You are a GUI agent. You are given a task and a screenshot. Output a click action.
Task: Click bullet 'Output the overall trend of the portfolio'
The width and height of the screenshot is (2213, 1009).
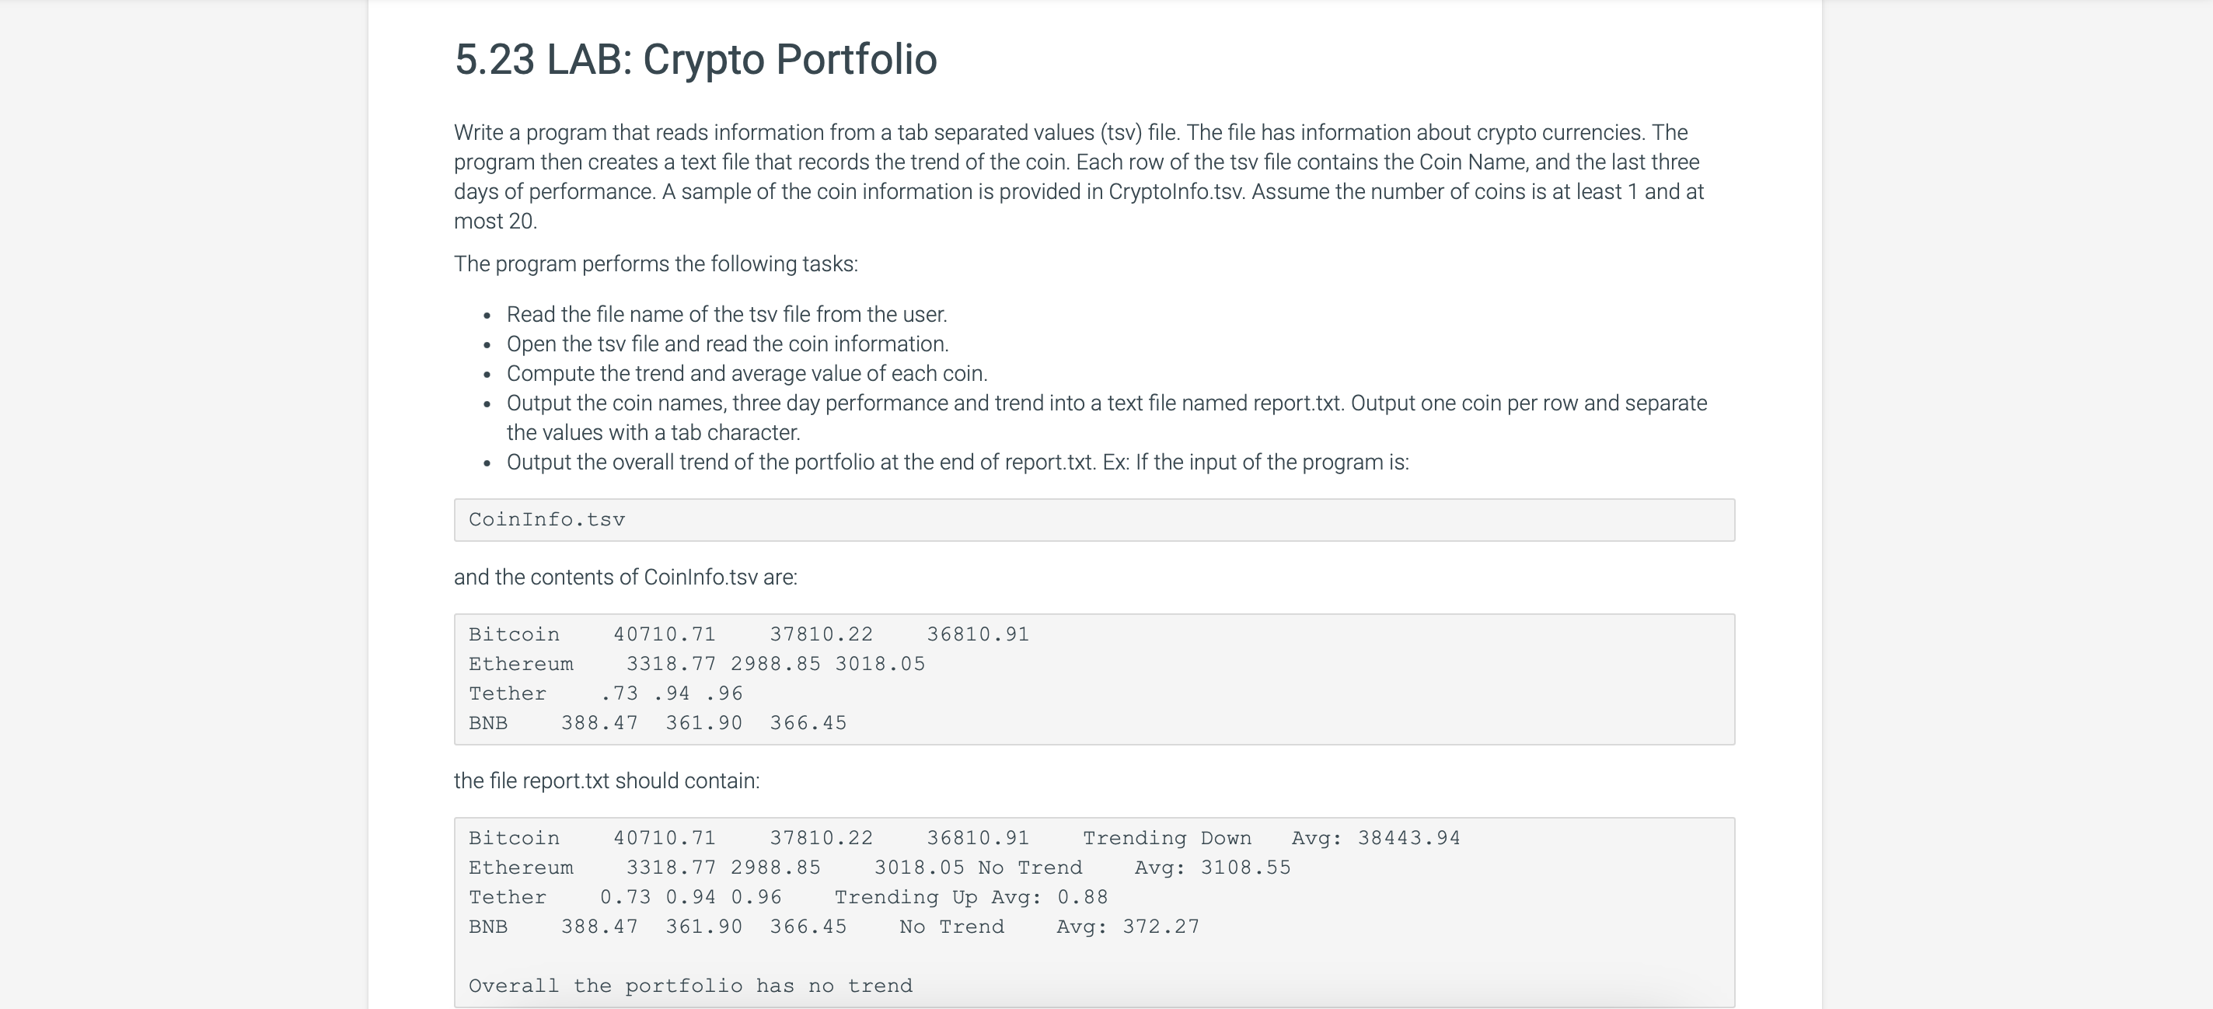957,463
